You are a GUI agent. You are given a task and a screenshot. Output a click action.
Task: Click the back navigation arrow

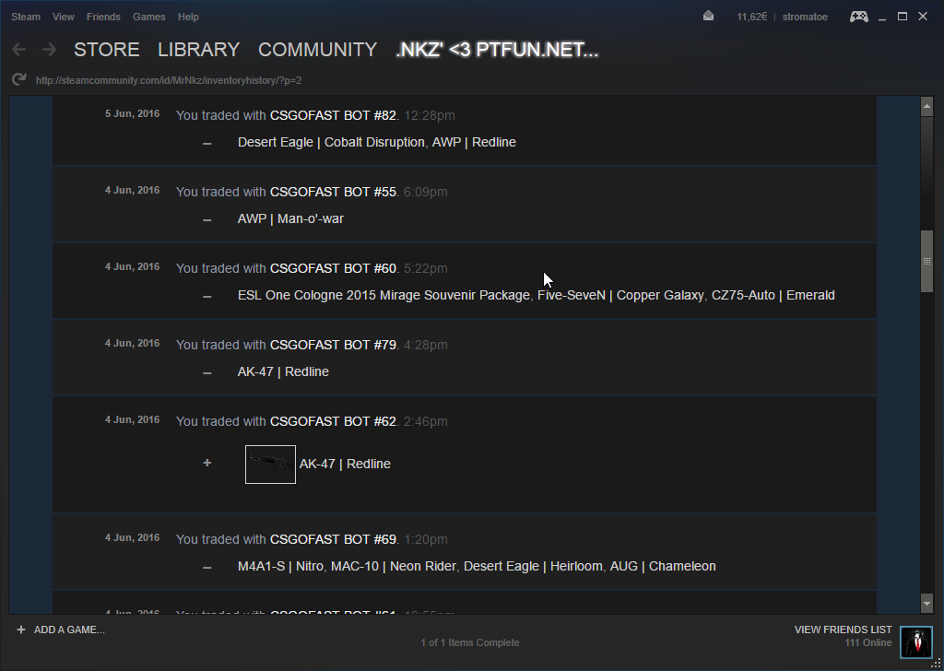(18, 50)
